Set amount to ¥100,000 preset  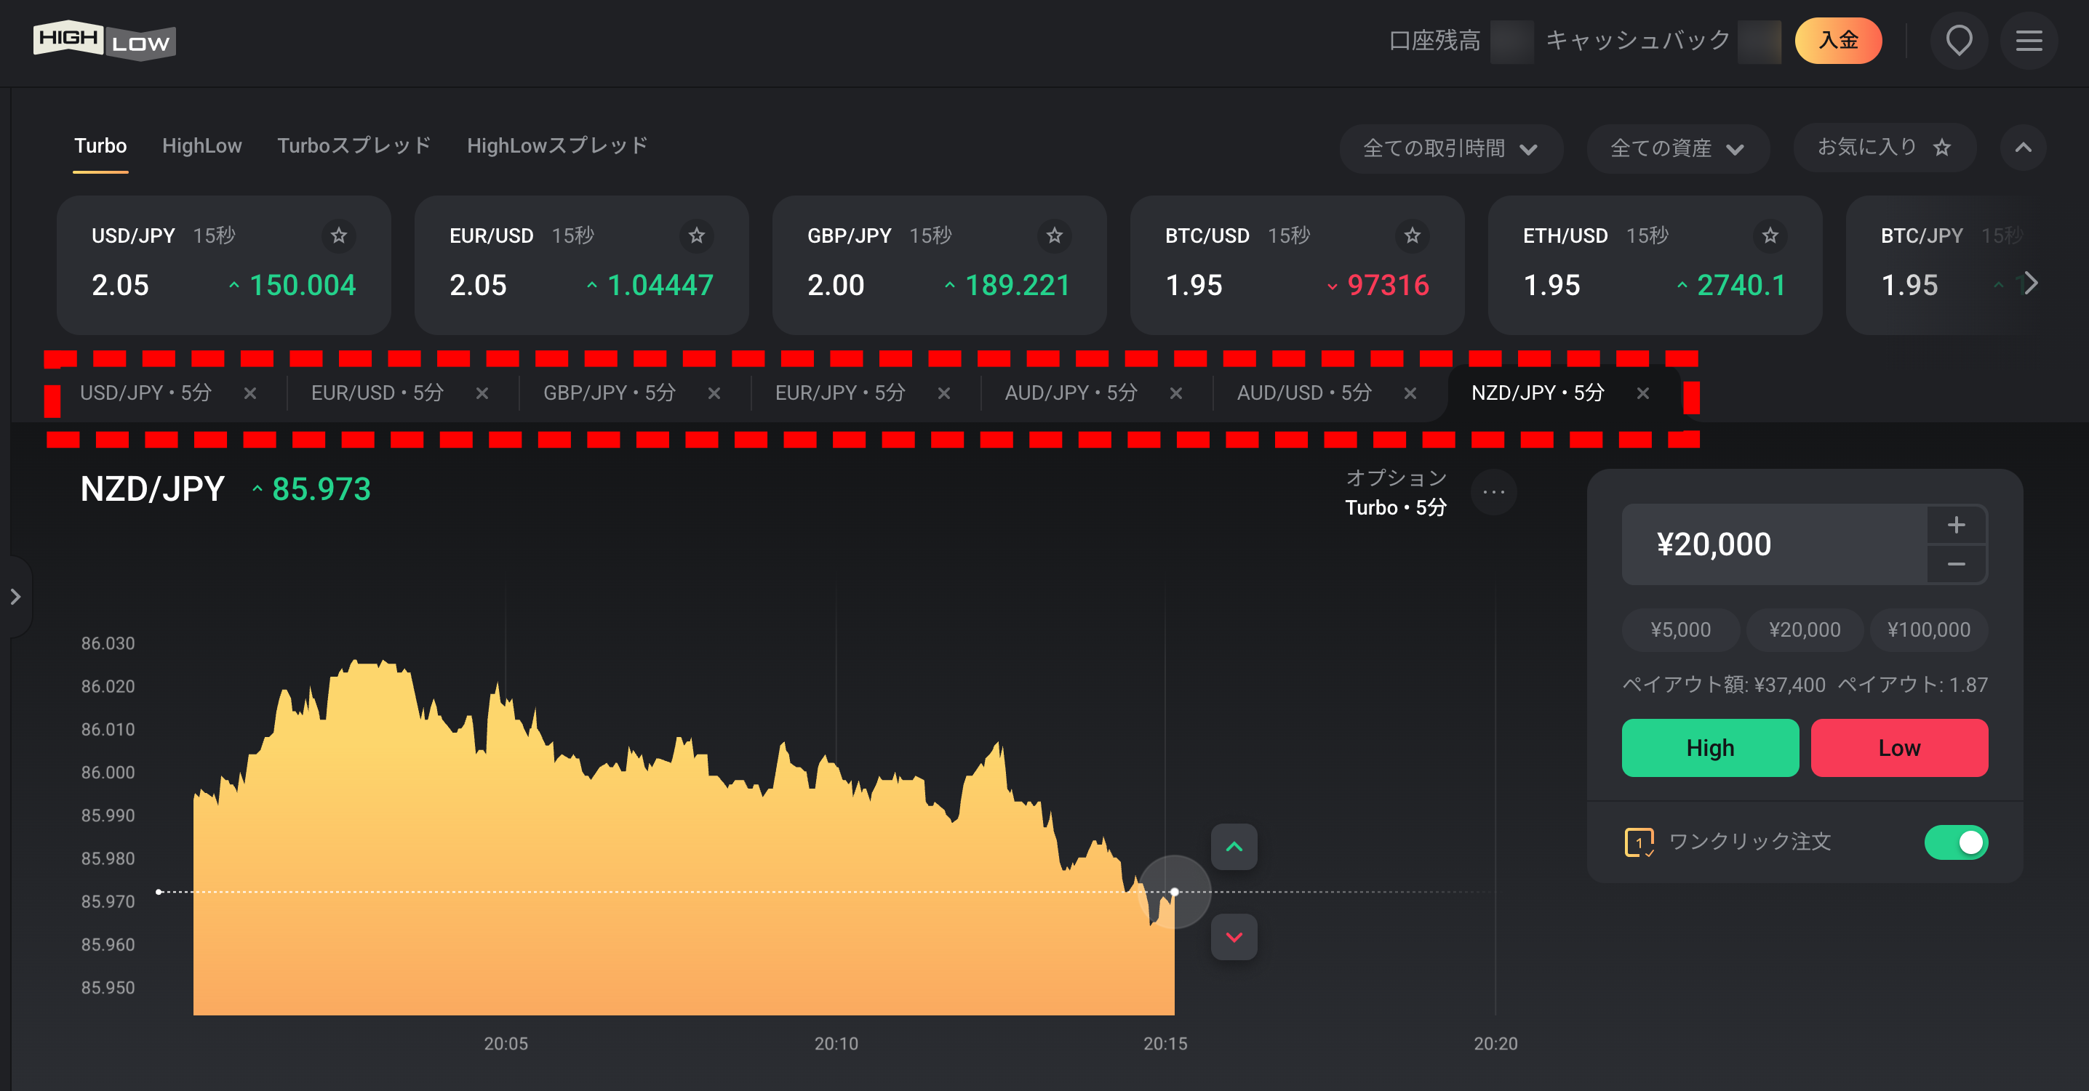[1928, 629]
